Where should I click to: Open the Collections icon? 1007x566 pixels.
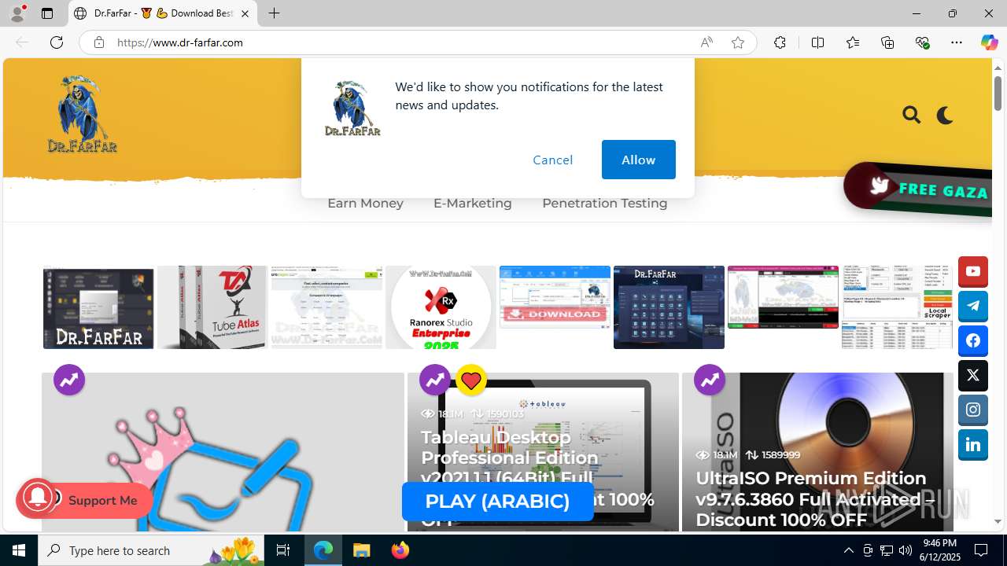point(887,42)
